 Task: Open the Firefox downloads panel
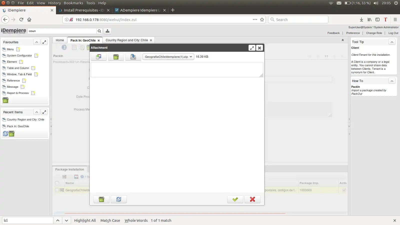[361, 19]
